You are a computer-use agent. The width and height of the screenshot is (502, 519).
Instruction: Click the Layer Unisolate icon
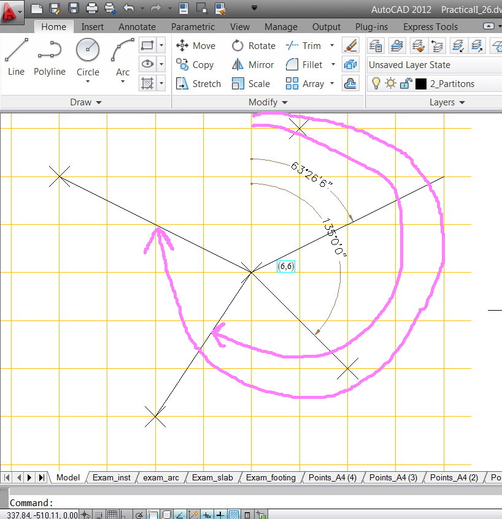pyautogui.click(x=477, y=46)
